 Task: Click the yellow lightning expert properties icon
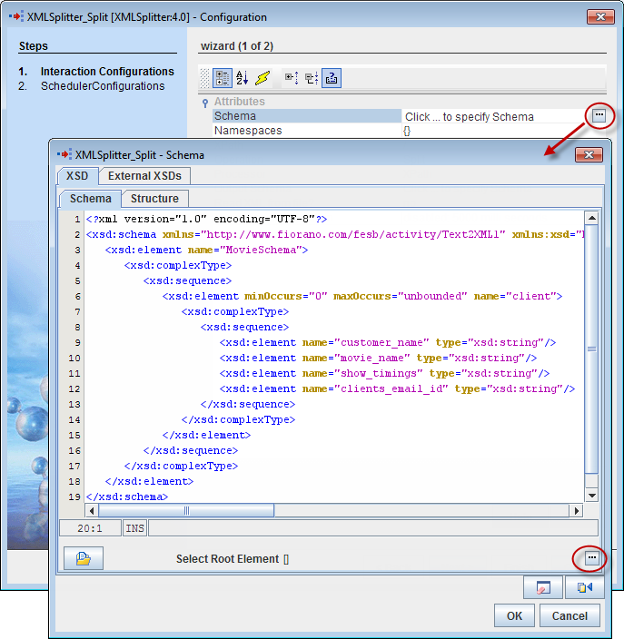tap(262, 77)
